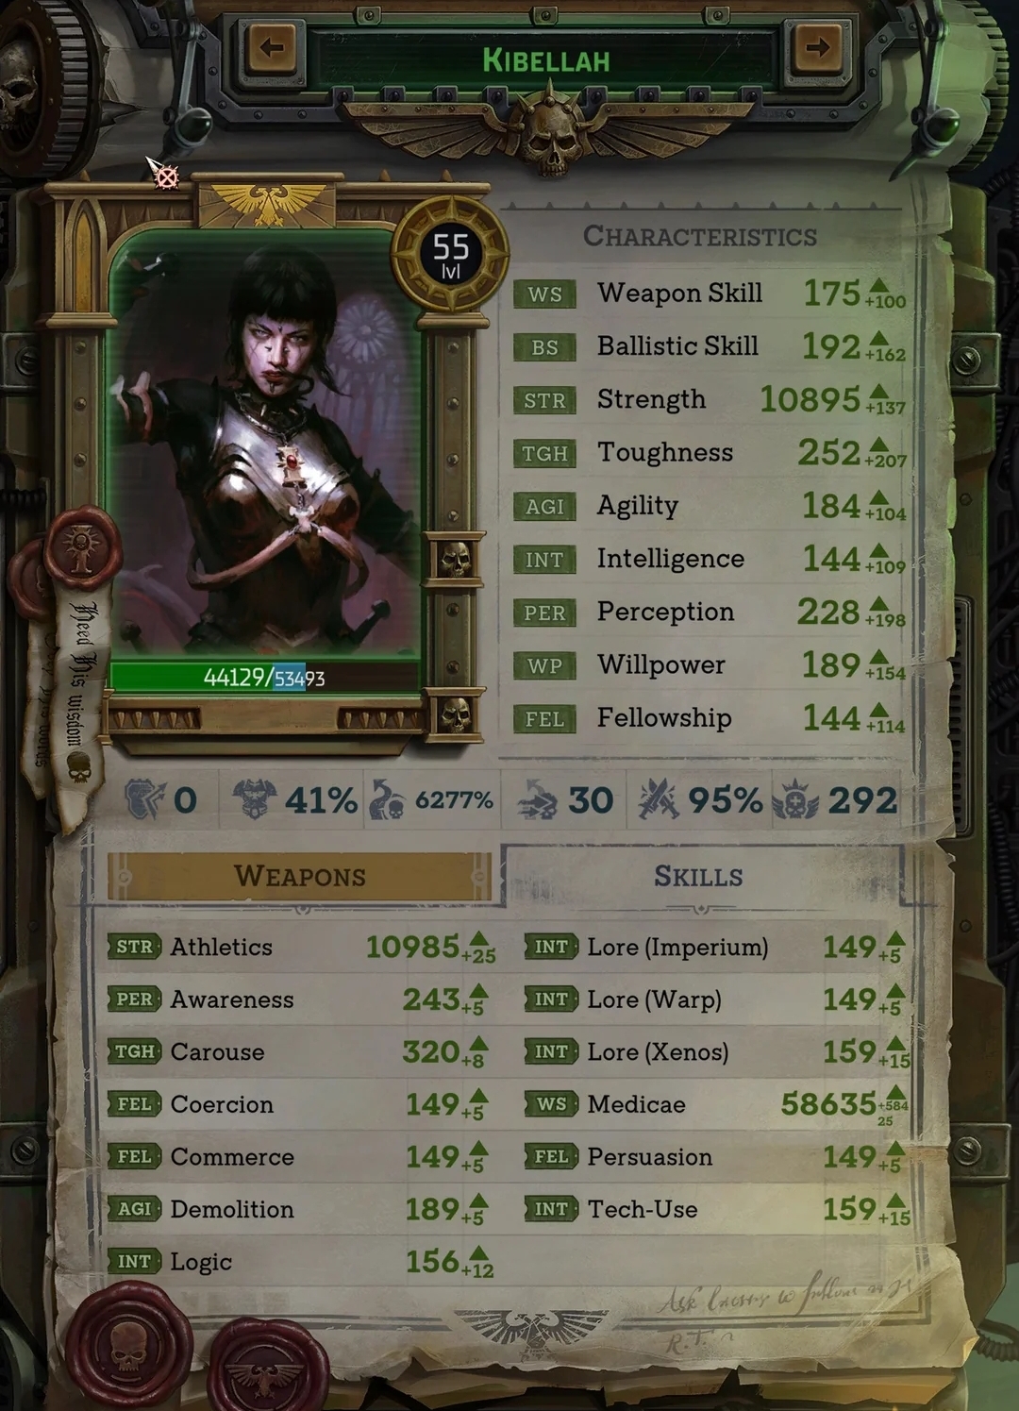Click the resolve icon showing 292
Screen dimensions: 1019x1411
coord(794,800)
